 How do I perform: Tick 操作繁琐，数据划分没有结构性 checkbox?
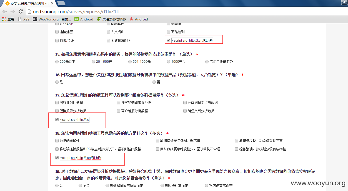point(237,149)
